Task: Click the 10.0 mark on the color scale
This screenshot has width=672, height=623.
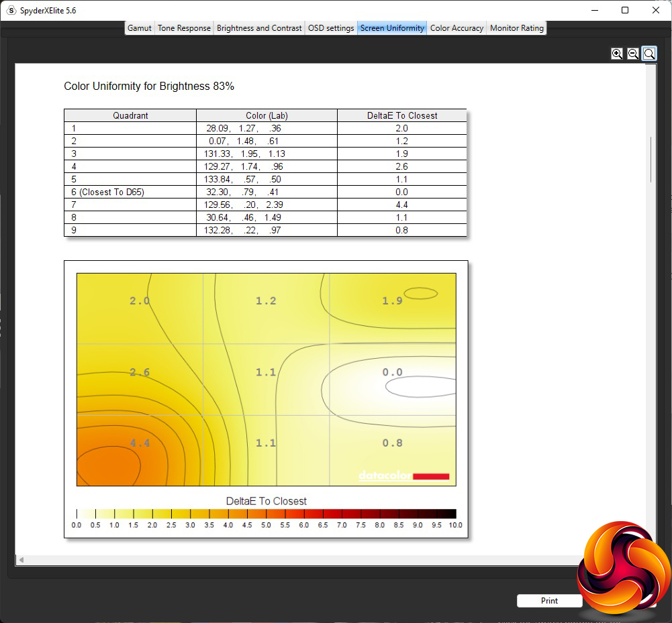Action: coord(455,525)
